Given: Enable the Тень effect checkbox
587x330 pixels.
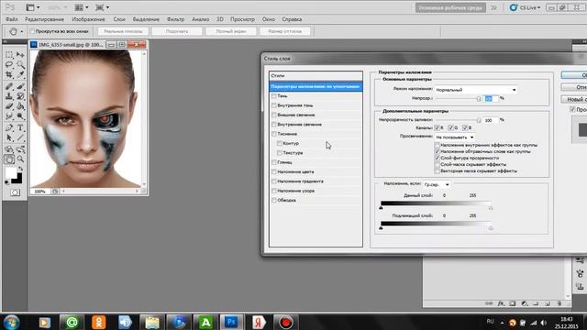Looking at the screenshot, I should pos(274,96).
